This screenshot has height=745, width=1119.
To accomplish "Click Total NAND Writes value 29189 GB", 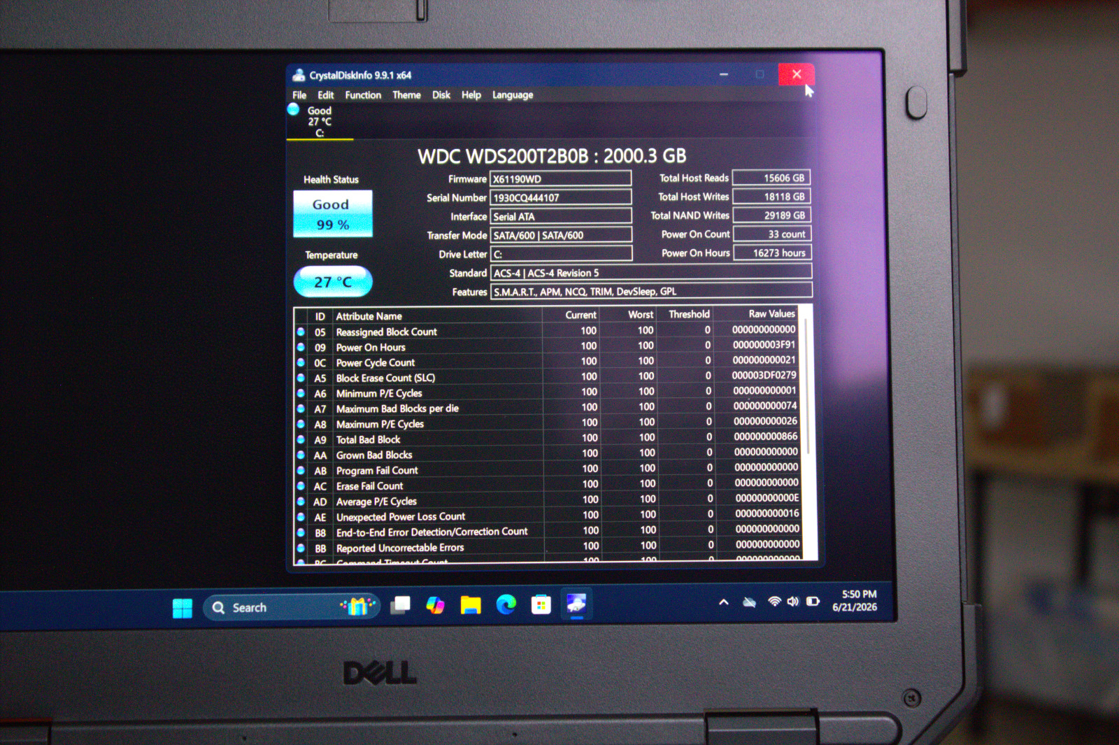I will (x=772, y=215).
